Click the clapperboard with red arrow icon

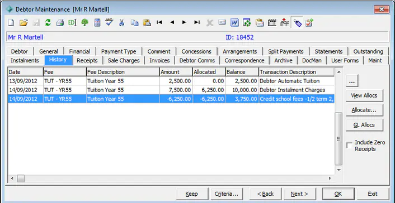pyautogui.click(x=284, y=22)
